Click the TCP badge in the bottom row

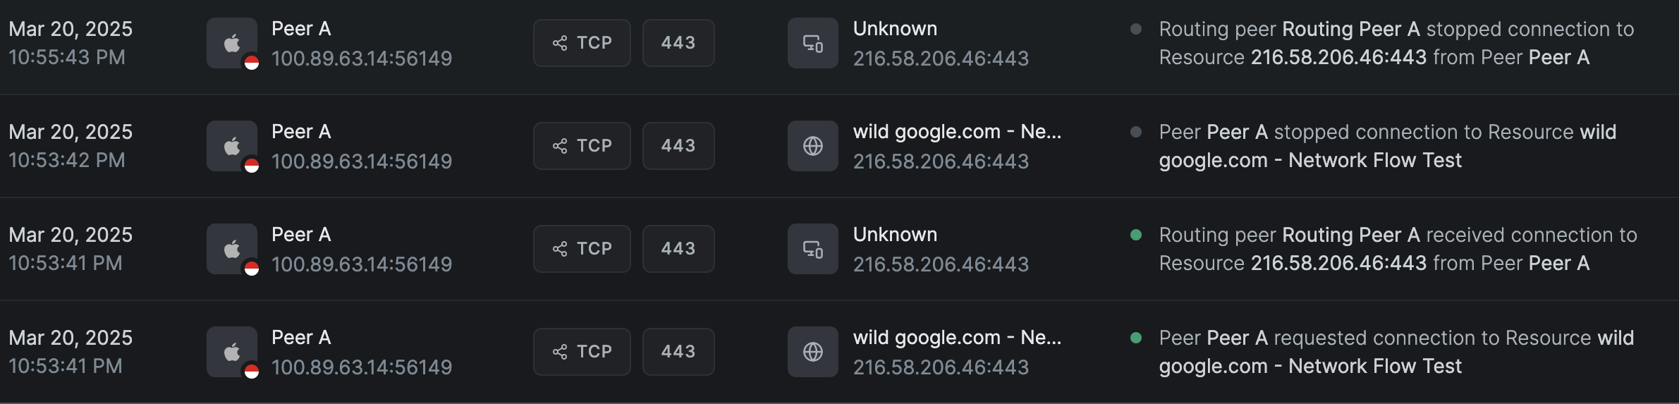coord(582,352)
